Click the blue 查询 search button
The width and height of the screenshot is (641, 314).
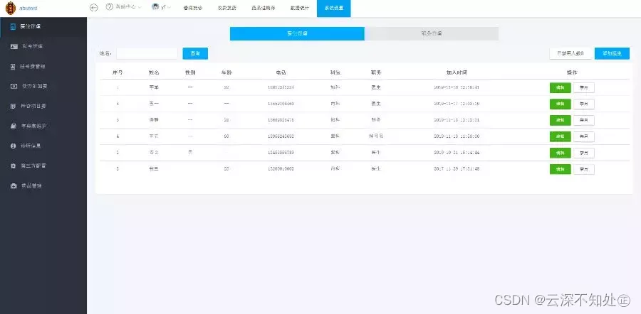[195, 53]
